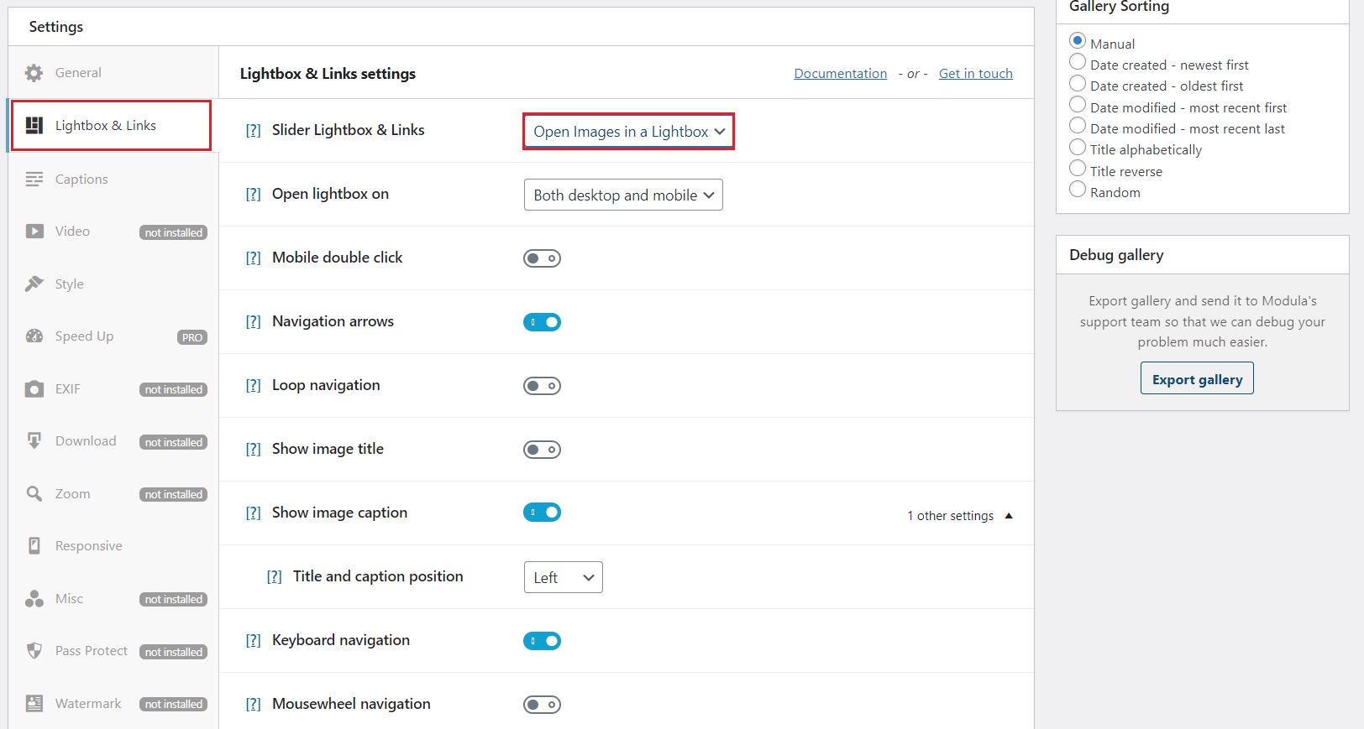The image size is (1364, 729).
Task: Enable the Mobile double click toggle
Action: point(542,258)
